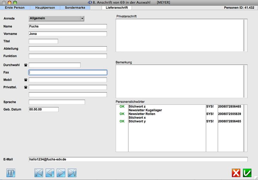Click the phone icon beside Privattel.
This screenshot has width=258, height=180.
[x=26, y=87]
